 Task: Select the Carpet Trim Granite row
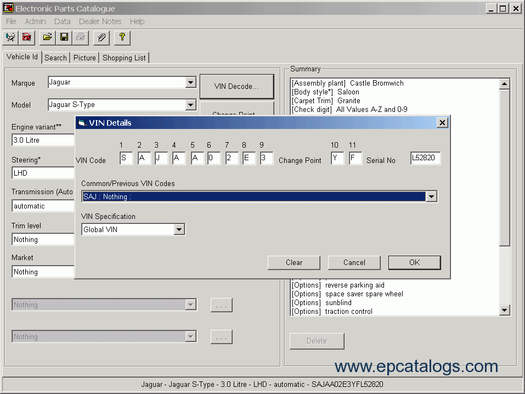[326, 100]
